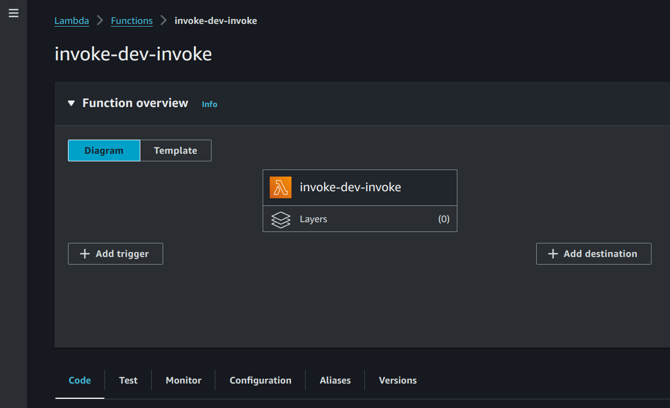Viewport: 670px width, 408px height.
Task: Select the Diagram view toggle
Action: 104,150
